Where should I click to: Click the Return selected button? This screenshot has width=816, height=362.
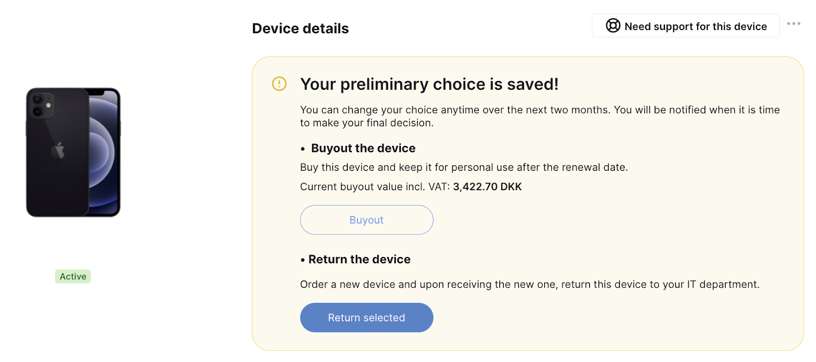click(366, 318)
